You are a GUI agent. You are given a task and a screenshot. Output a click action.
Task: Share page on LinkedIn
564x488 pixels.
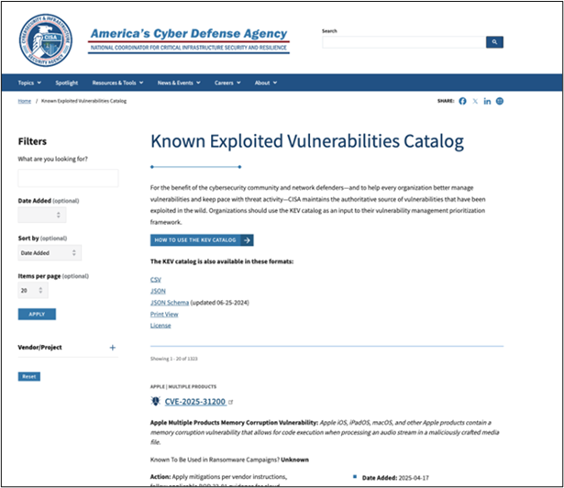pos(487,101)
